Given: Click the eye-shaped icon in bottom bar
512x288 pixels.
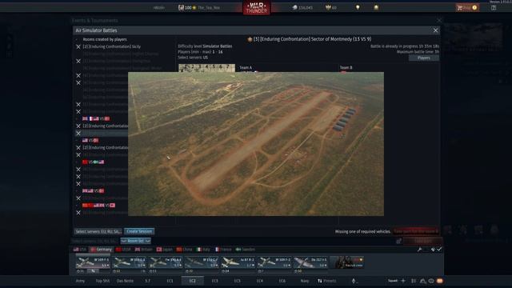Looking at the screenshot, I should pos(431,281).
